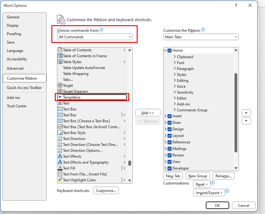Toggle the Layout tab checkbox
Image resolution: width=265 pixels, height=214 pixels.
click(x=169, y=136)
